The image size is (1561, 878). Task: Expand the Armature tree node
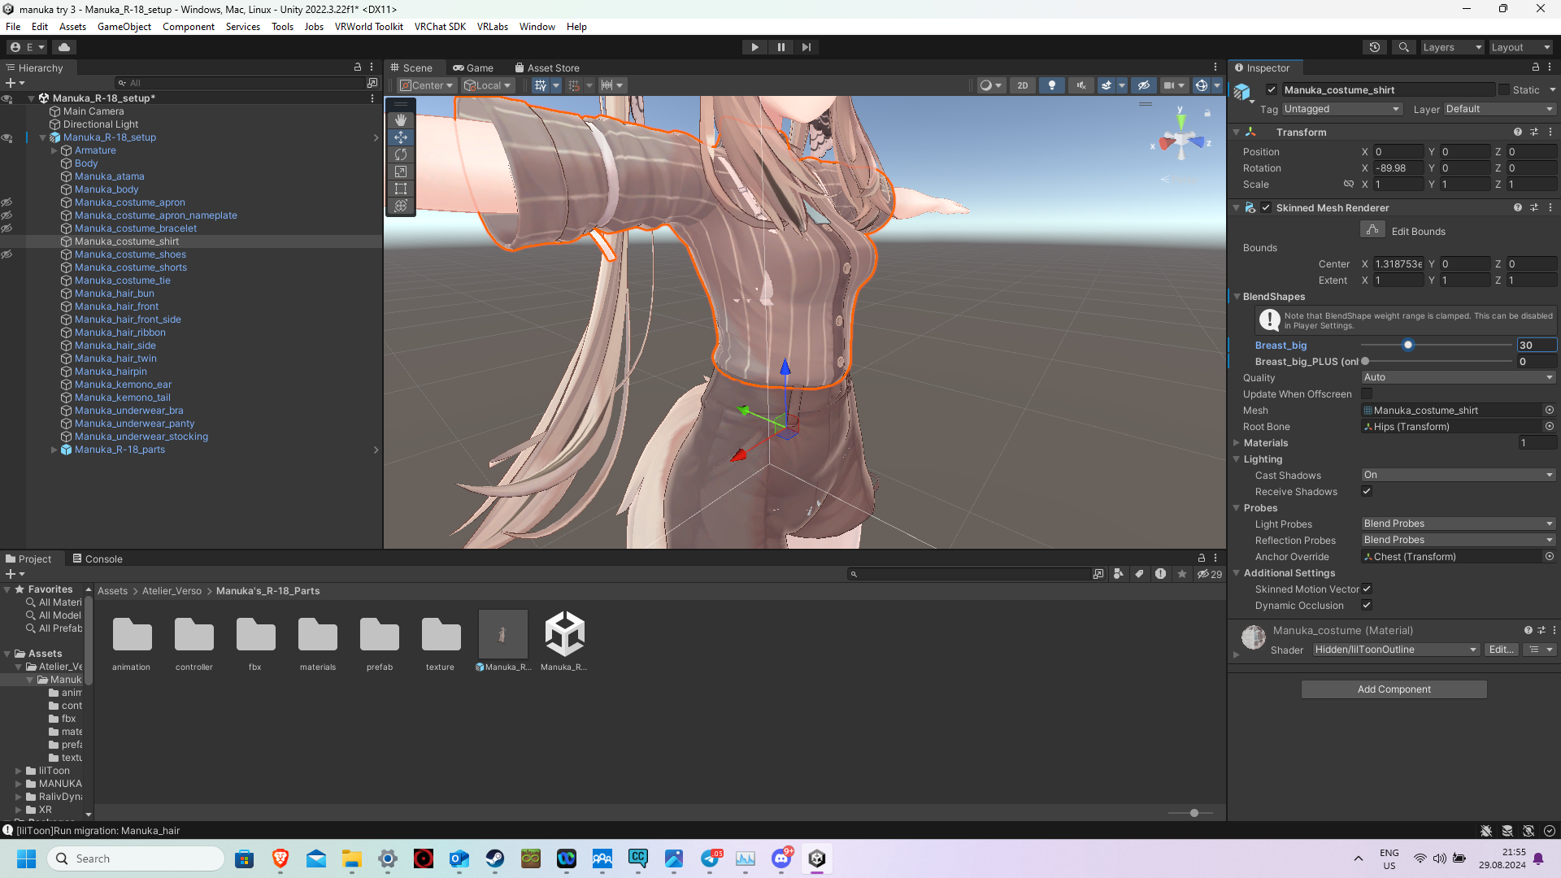click(x=54, y=150)
